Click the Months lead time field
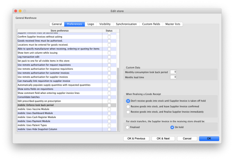The image size is (234, 160). (x=173, y=77)
